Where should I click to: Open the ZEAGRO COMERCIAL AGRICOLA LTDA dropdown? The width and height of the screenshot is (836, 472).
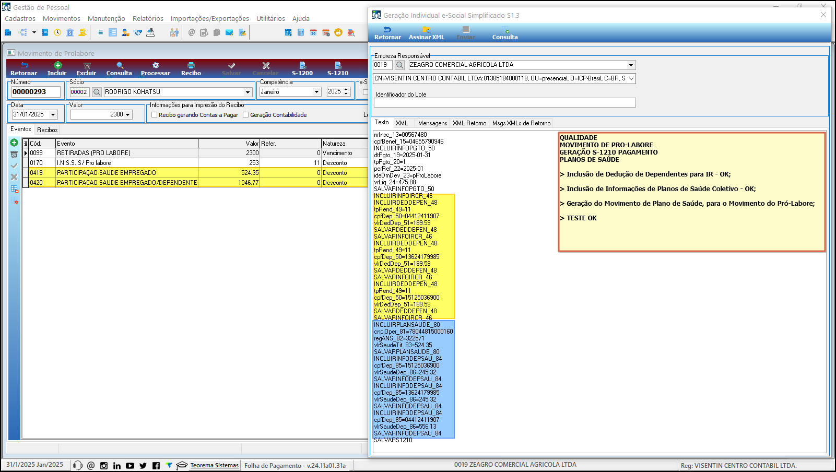point(631,65)
